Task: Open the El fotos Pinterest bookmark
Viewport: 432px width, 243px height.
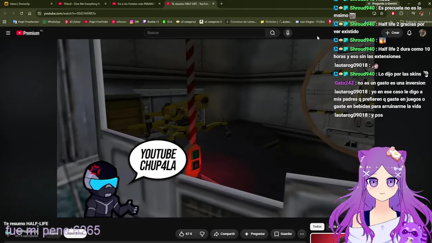Action: click(73, 22)
